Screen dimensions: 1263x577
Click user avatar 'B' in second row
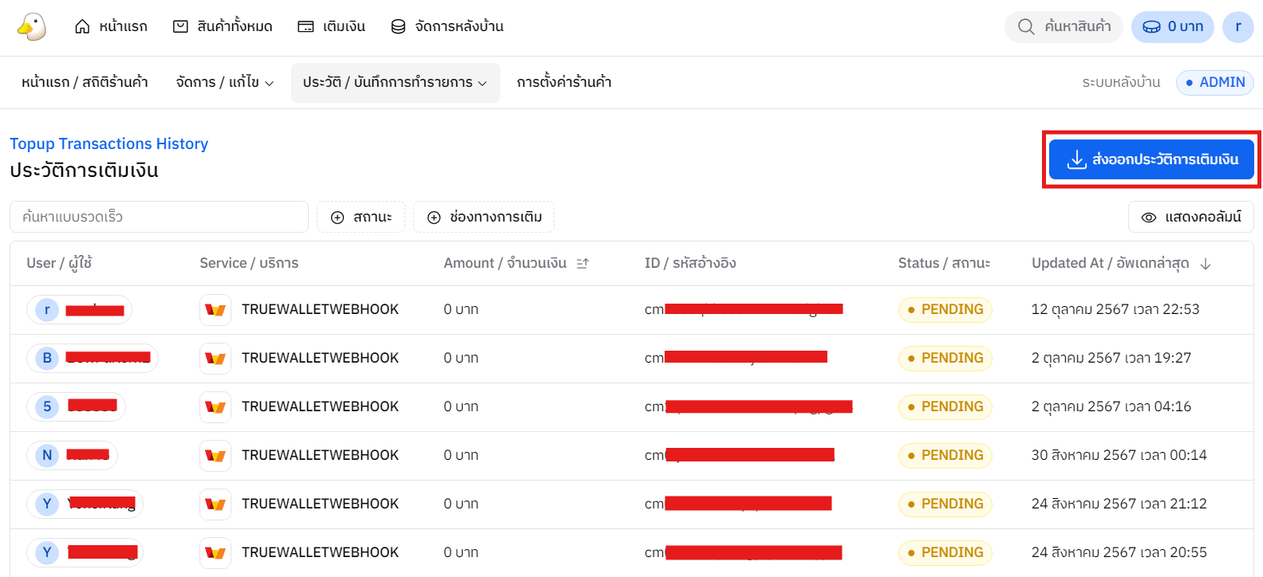coord(47,359)
